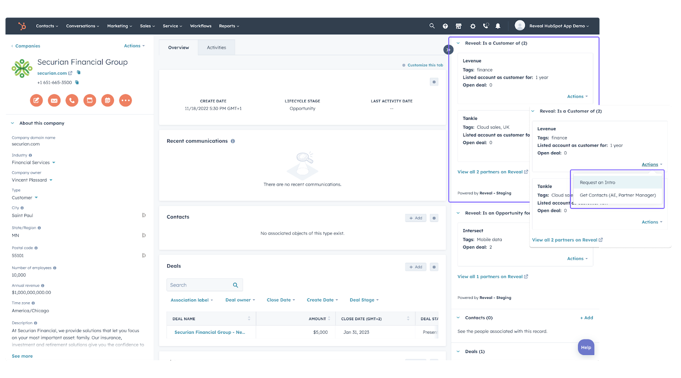The width and height of the screenshot is (681, 378).
Task: Click the calling phone icon in top bar
Action: tap(486, 26)
